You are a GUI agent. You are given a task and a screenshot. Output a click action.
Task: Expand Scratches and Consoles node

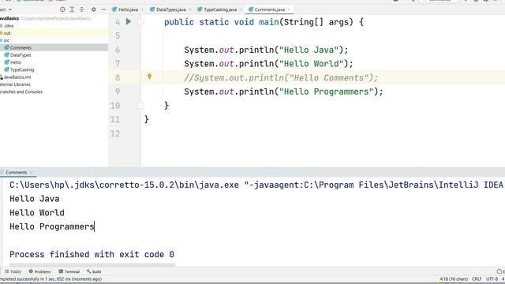point(21,92)
